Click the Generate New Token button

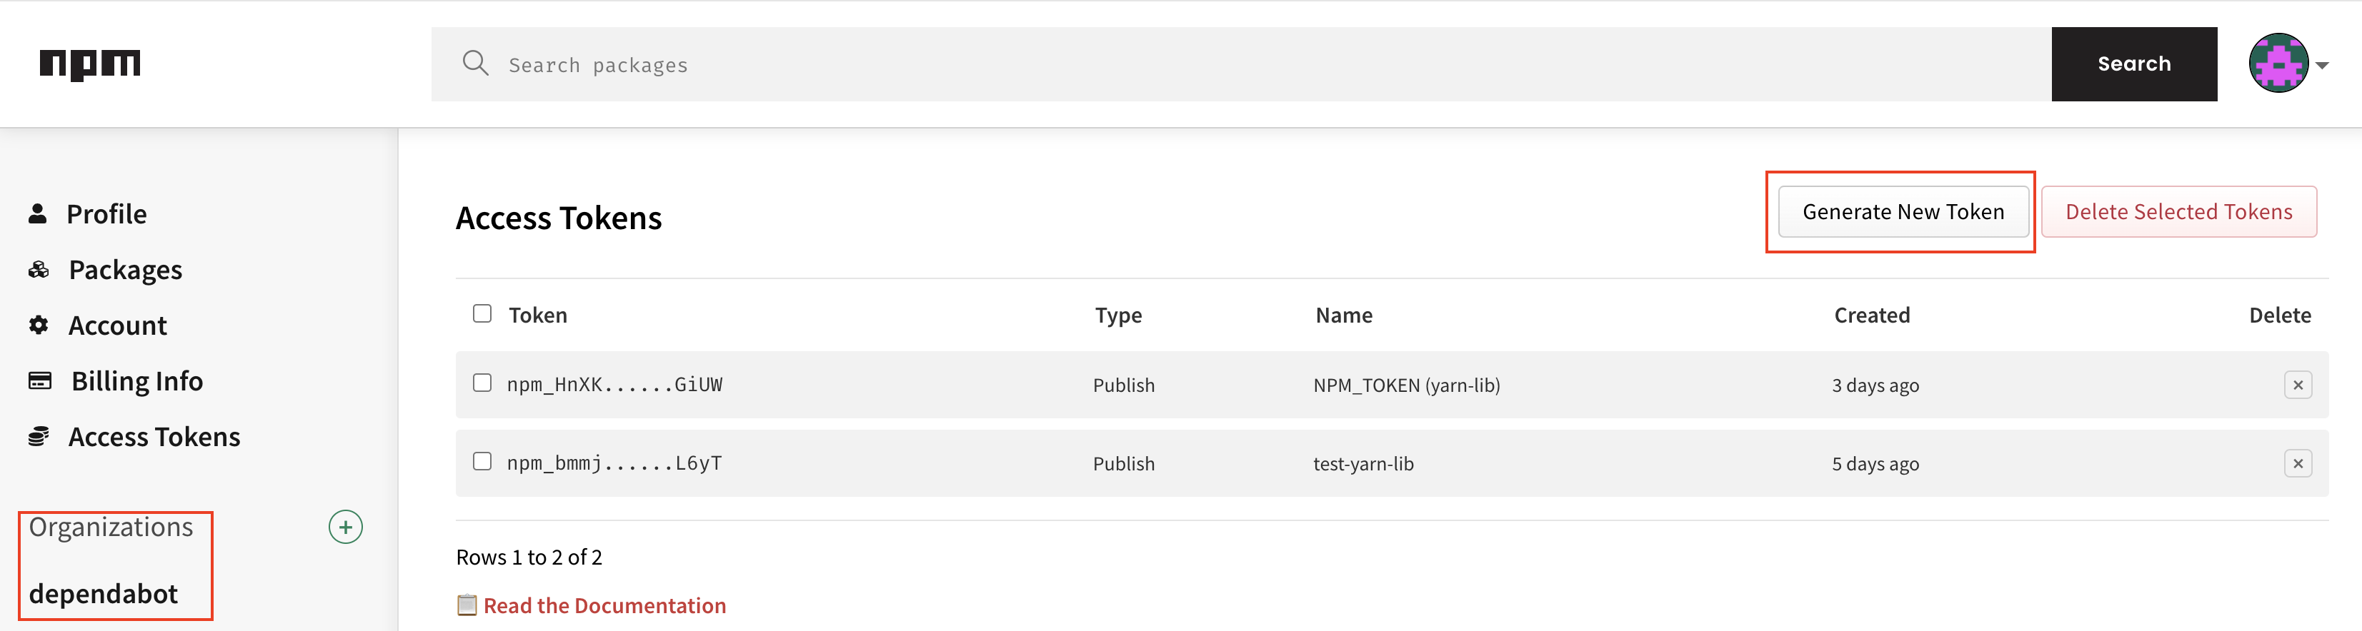click(x=1903, y=213)
